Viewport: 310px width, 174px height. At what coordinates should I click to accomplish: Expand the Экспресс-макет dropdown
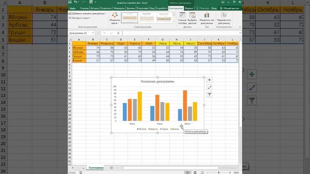click(79, 18)
